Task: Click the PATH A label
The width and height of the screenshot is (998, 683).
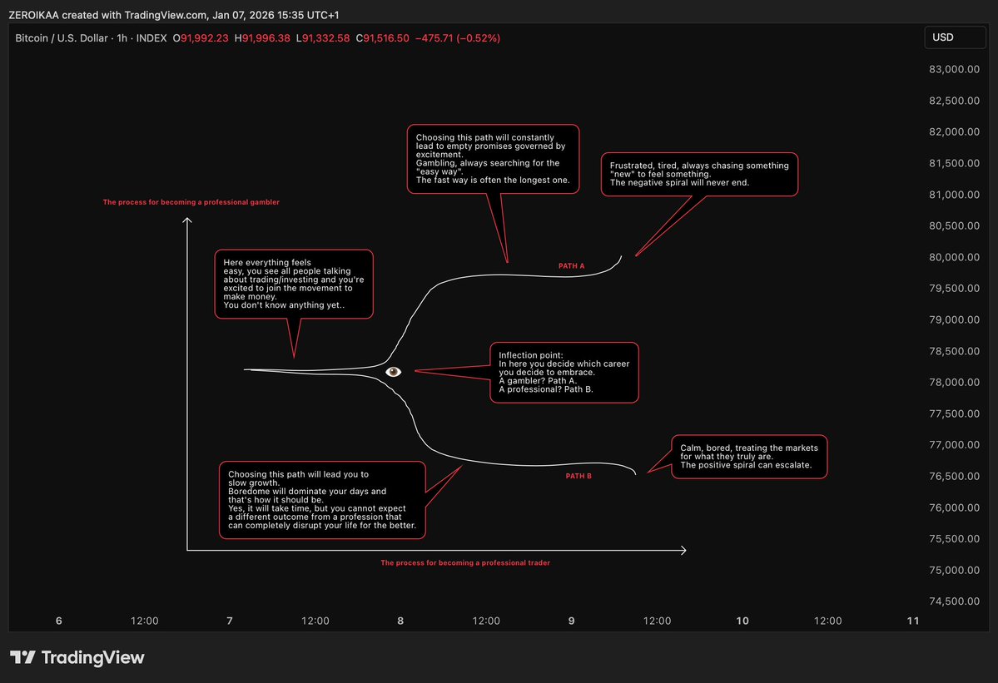Action: point(571,266)
